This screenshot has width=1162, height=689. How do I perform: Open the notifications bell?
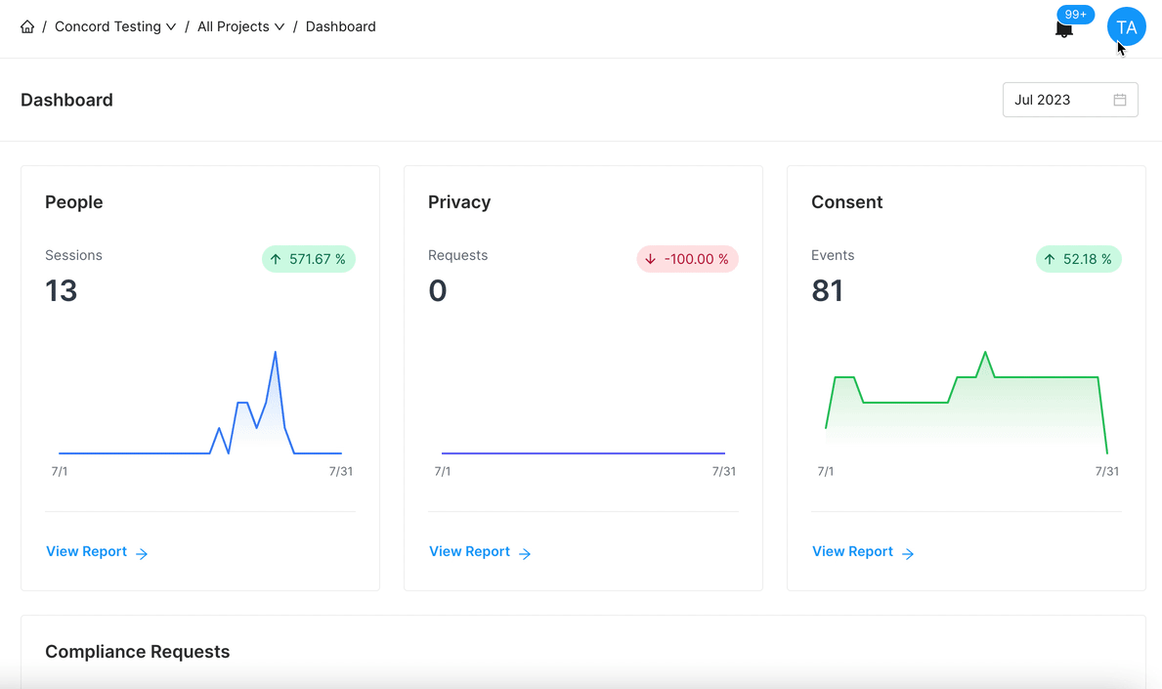1064,29
